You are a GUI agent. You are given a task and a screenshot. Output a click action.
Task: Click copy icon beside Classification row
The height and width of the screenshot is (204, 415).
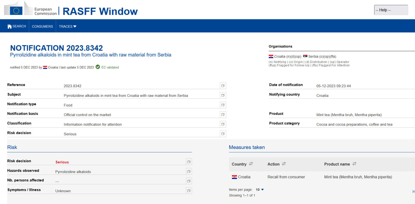pyautogui.click(x=223, y=124)
